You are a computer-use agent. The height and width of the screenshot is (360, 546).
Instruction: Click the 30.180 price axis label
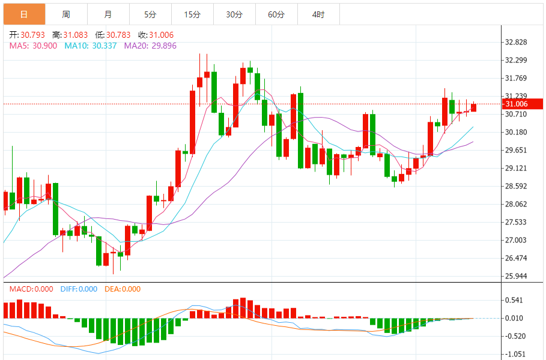[516, 132]
